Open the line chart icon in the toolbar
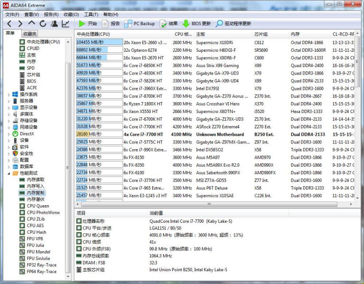The width and height of the screenshot is (364, 284). [x=65, y=23]
